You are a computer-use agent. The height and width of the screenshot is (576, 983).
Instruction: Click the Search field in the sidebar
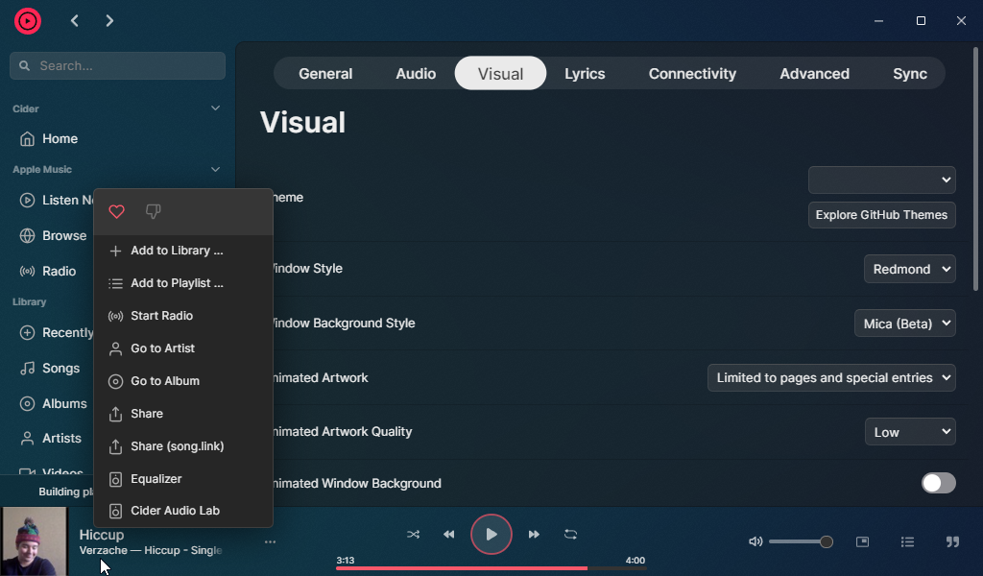click(x=117, y=65)
